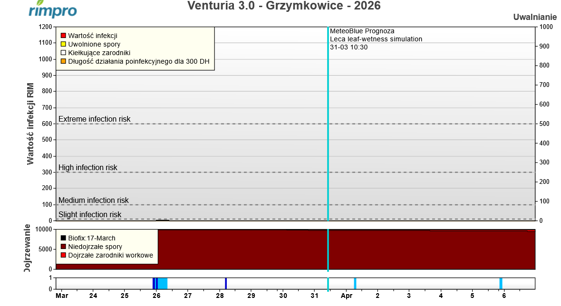Click the Slight infection risk threshold label
Screen dimensions: 561x306
coord(89,214)
